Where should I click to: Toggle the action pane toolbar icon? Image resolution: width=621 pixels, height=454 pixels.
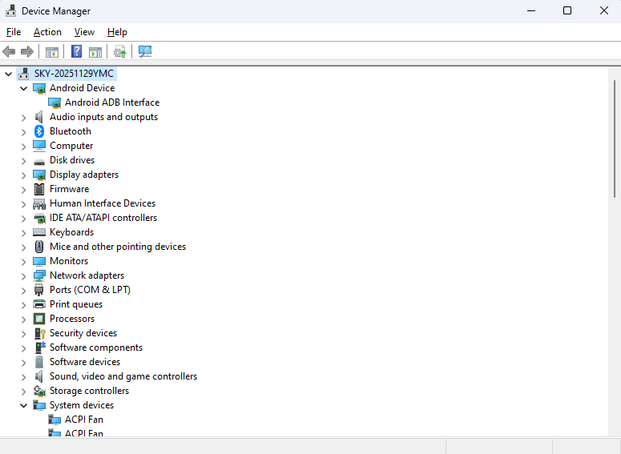(x=95, y=51)
